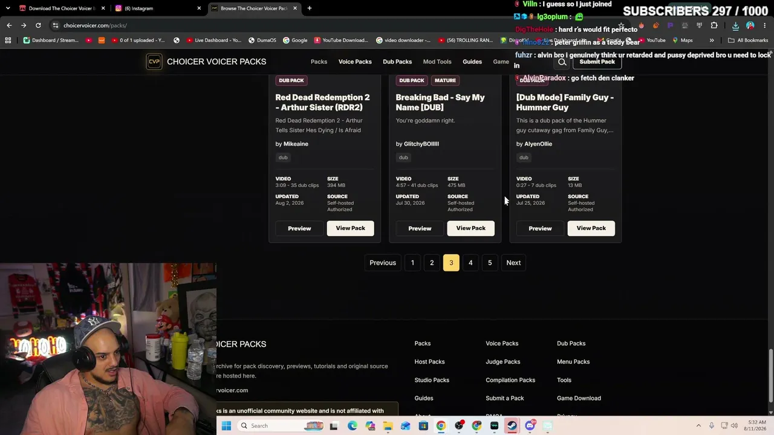The height and width of the screenshot is (435, 774).
Task: Open the Maps bookmark
Action: (682, 40)
